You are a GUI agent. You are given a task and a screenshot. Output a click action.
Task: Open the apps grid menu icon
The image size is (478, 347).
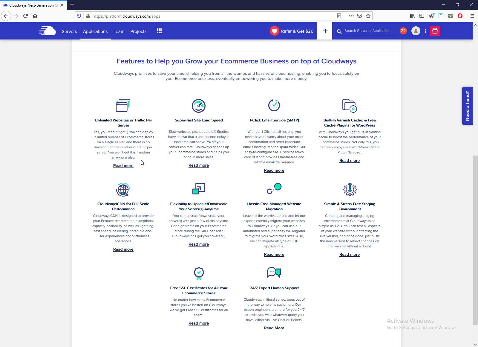159,31
